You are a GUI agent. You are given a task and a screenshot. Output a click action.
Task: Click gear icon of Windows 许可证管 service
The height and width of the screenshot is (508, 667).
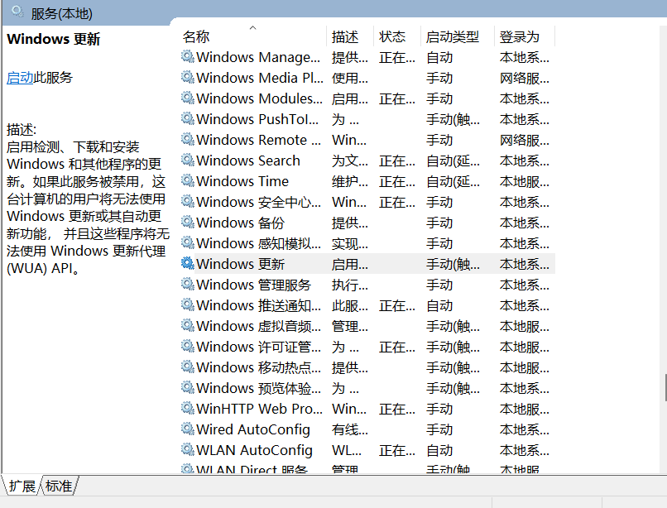point(188,346)
